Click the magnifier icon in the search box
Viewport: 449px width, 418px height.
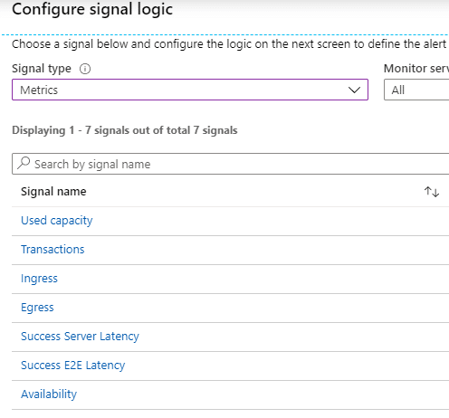coord(24,163)
